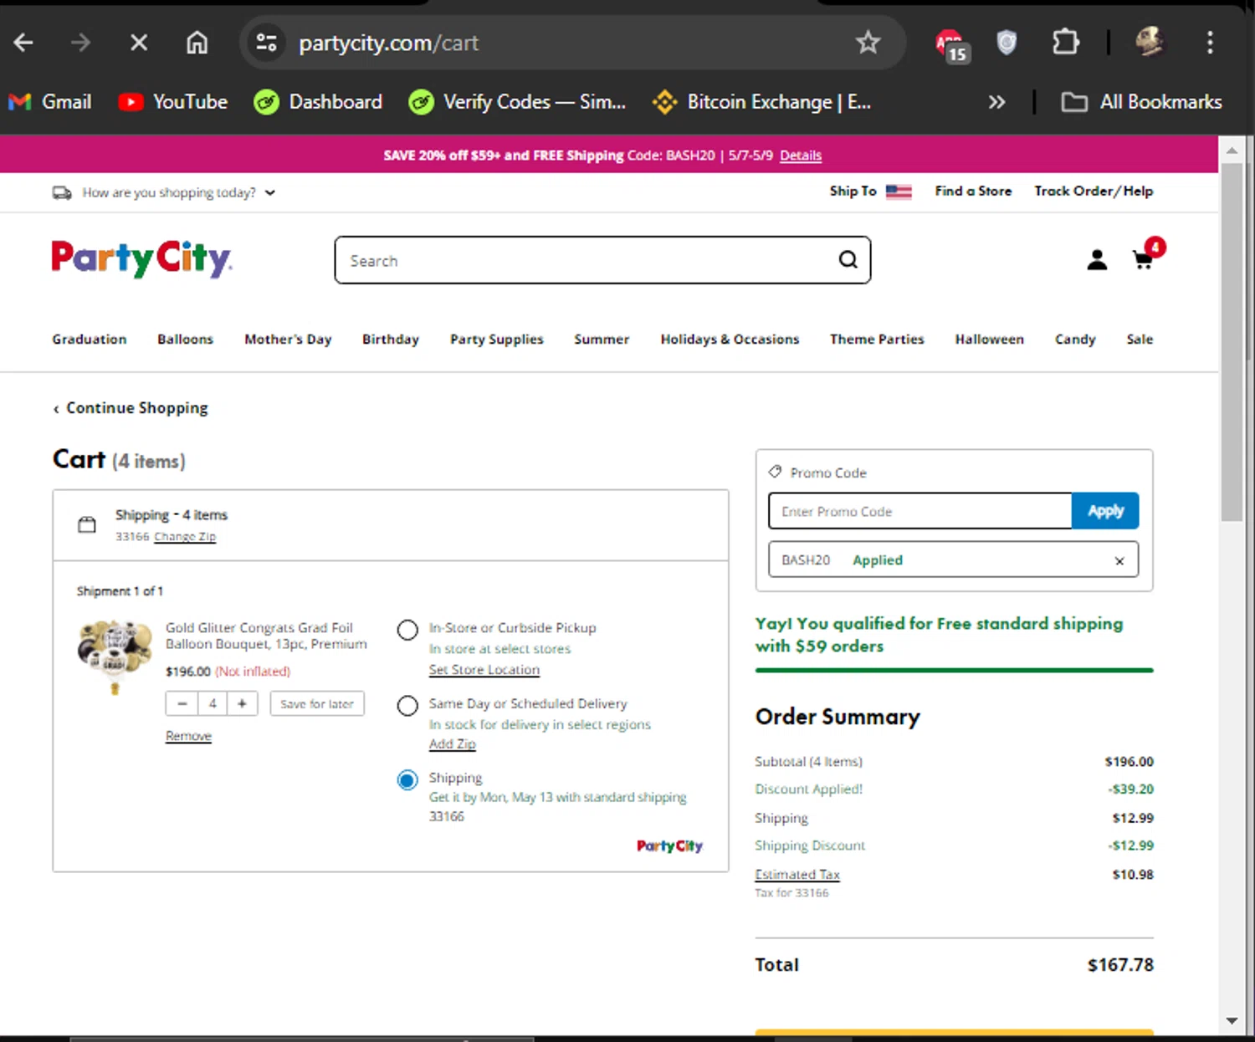Click the scrollbar down arrow
The height and width of the screenshot is (1042, 1255).
tap(1232, 1021)
